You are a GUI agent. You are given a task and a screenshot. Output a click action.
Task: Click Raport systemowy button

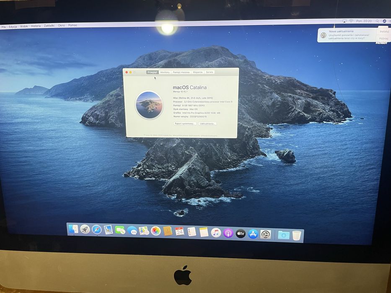(x=185, y=123)
